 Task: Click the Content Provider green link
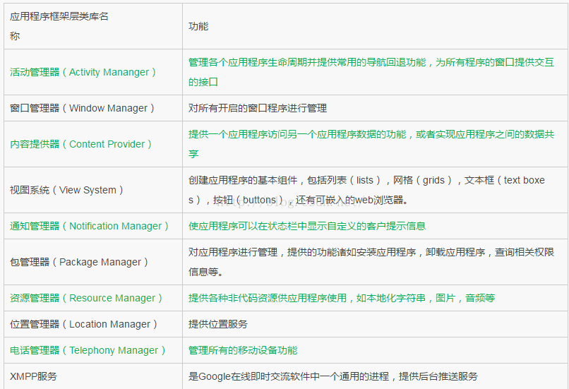pyautogui.click(x=81, y=144)
